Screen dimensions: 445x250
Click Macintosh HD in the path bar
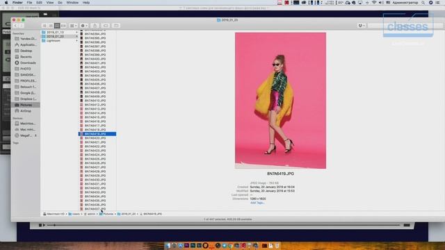tap(54, 214)
